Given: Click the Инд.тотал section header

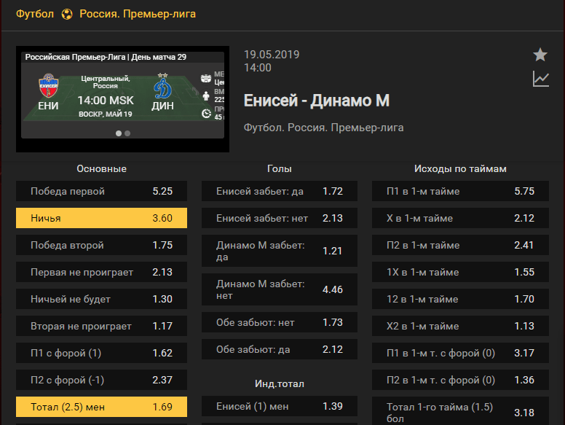Looking at the screenshot, I should coord(280,384).
